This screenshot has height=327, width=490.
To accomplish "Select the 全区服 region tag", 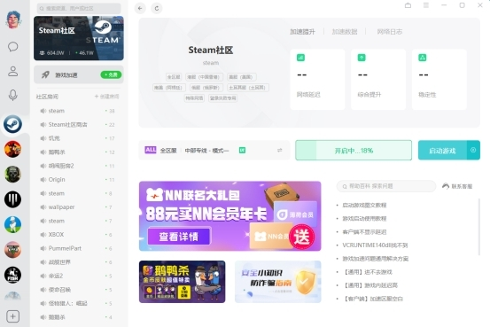I will click(174, 77).
